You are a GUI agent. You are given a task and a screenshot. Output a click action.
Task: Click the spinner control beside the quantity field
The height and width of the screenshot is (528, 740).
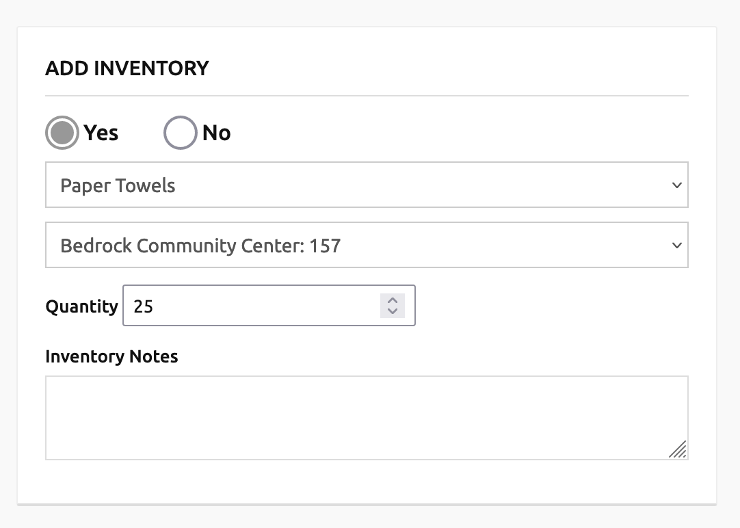(x=392, y=306)
